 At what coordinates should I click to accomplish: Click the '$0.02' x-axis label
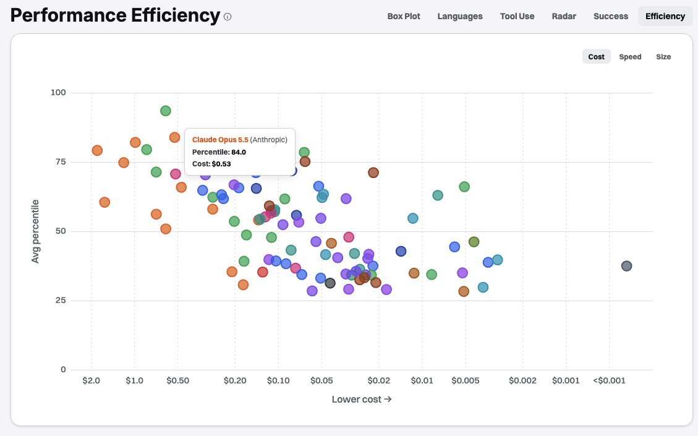tap(379, 381)
